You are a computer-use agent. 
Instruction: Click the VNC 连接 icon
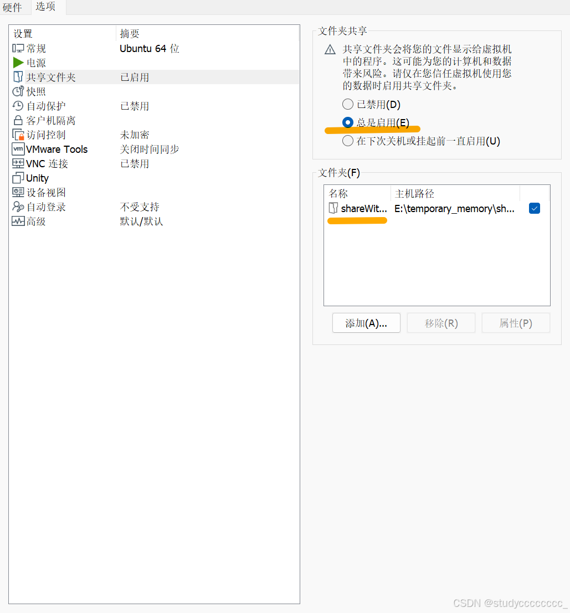[x=18, y=163]
